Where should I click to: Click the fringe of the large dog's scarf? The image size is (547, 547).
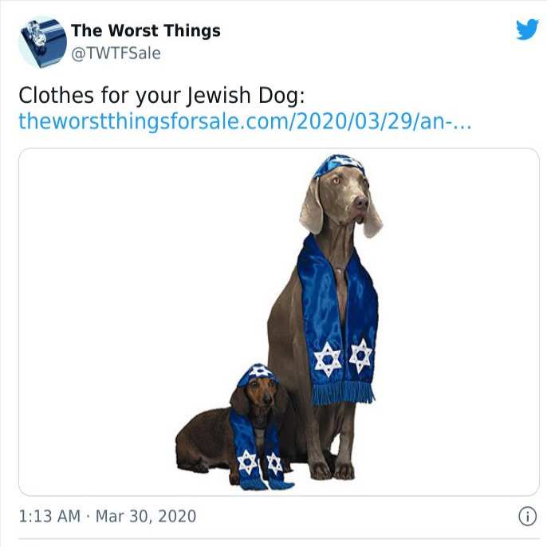point(343,393)
